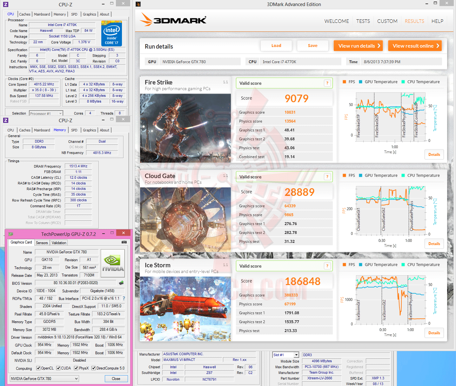Click the Fire Strike score 9079
The height and width of the screenshot is (386, 456).
(x=297, y=98)
